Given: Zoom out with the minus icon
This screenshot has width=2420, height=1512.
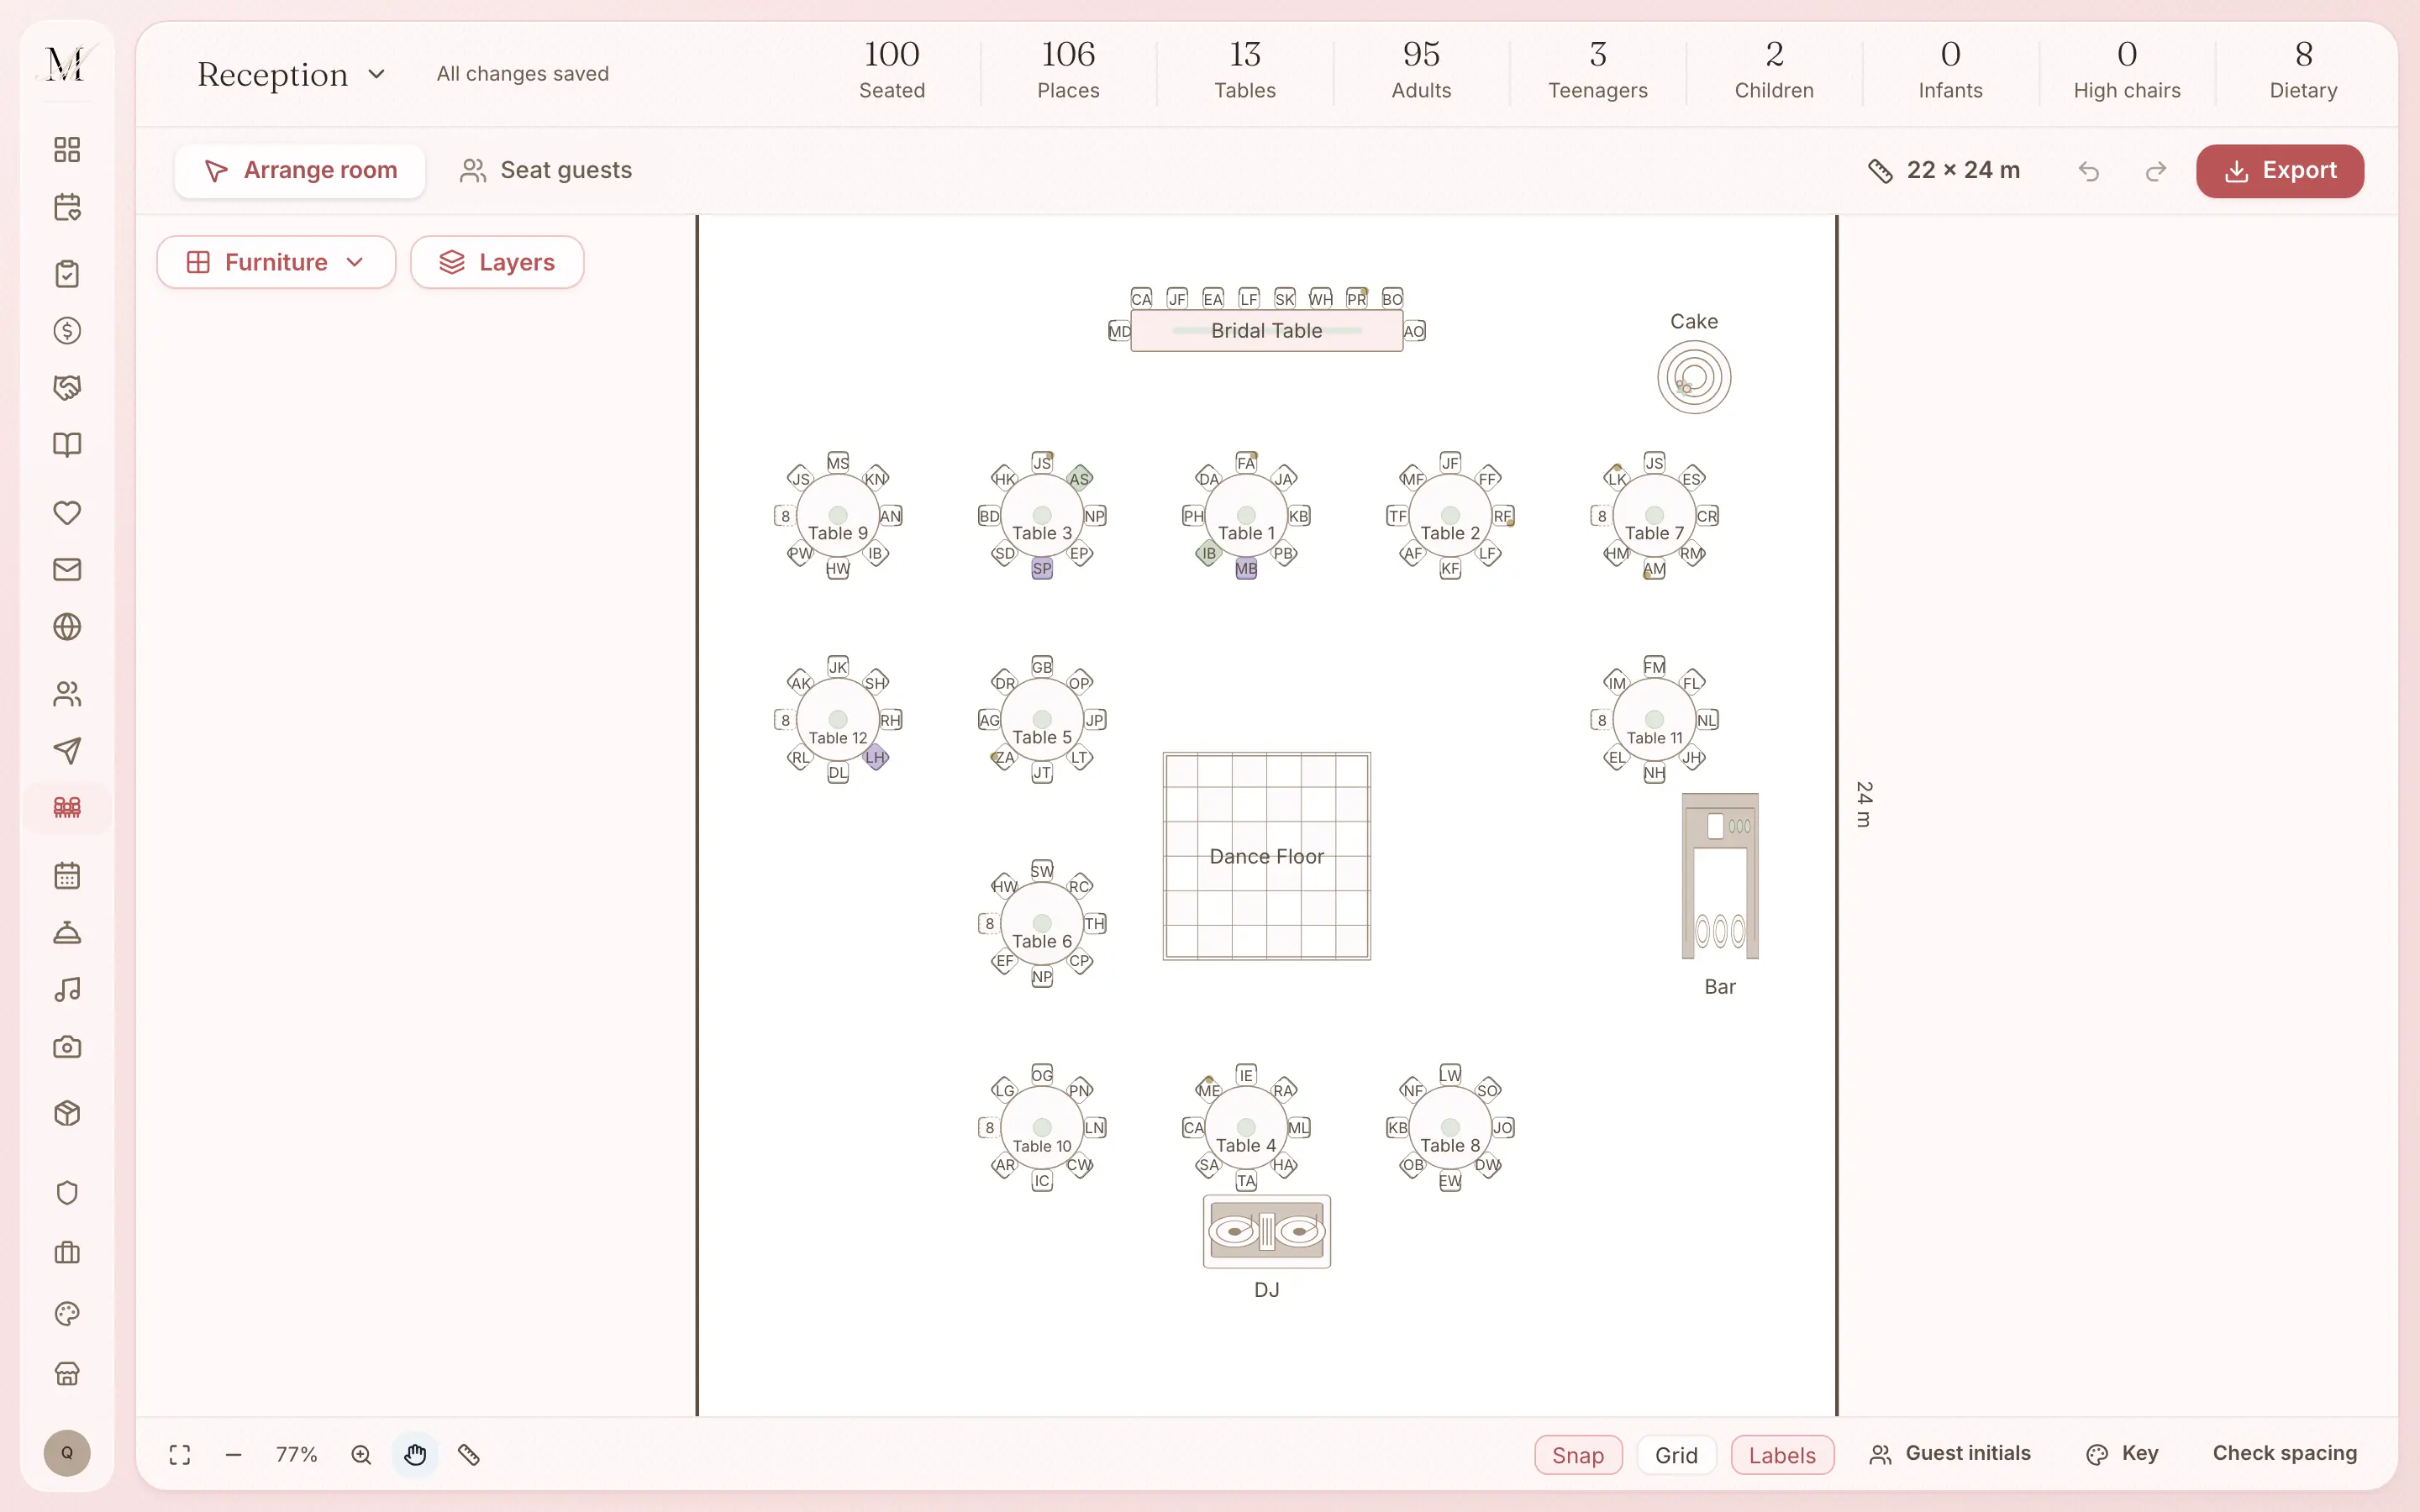Looking at the screenshot, I should pyautogui.click(x=234, y=1454).
